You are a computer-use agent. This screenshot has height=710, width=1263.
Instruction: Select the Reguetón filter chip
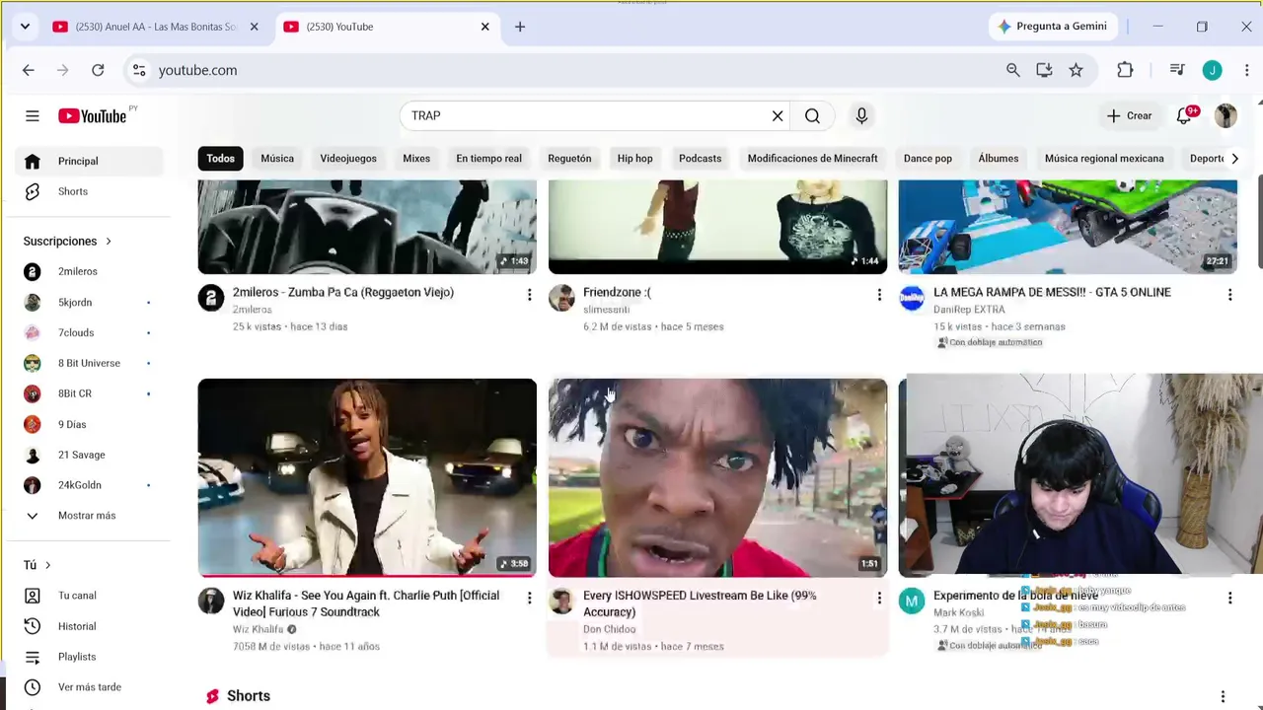click(569, 158)
